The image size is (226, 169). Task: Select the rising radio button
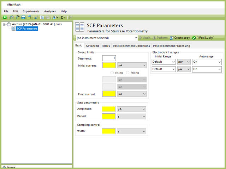[x=112, y=73]
